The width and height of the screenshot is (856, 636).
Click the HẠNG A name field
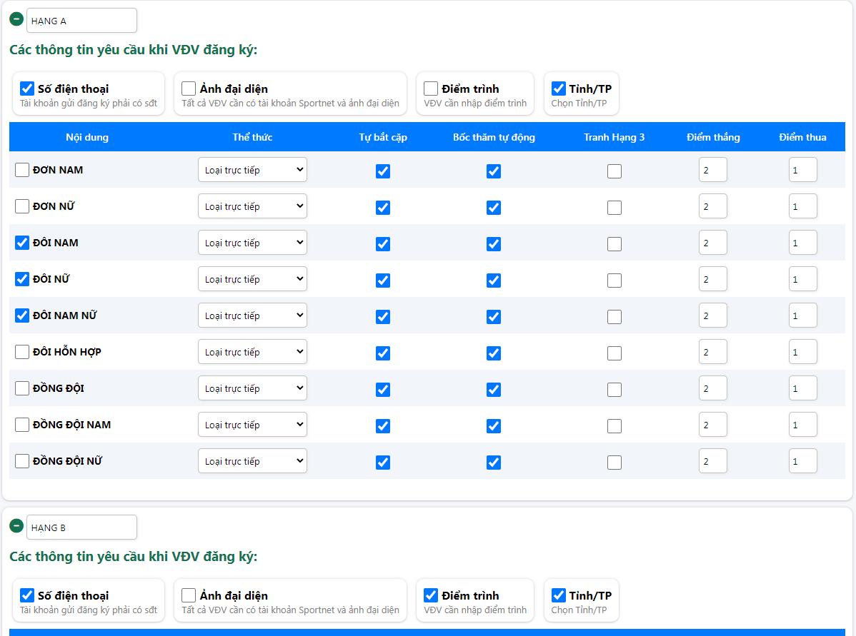pos(81,21)
